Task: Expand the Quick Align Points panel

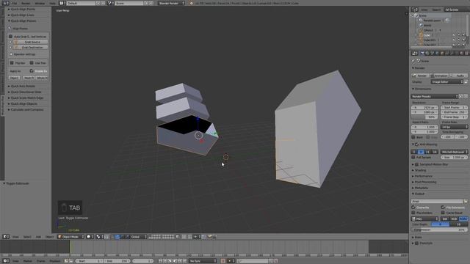Action: 23,10
